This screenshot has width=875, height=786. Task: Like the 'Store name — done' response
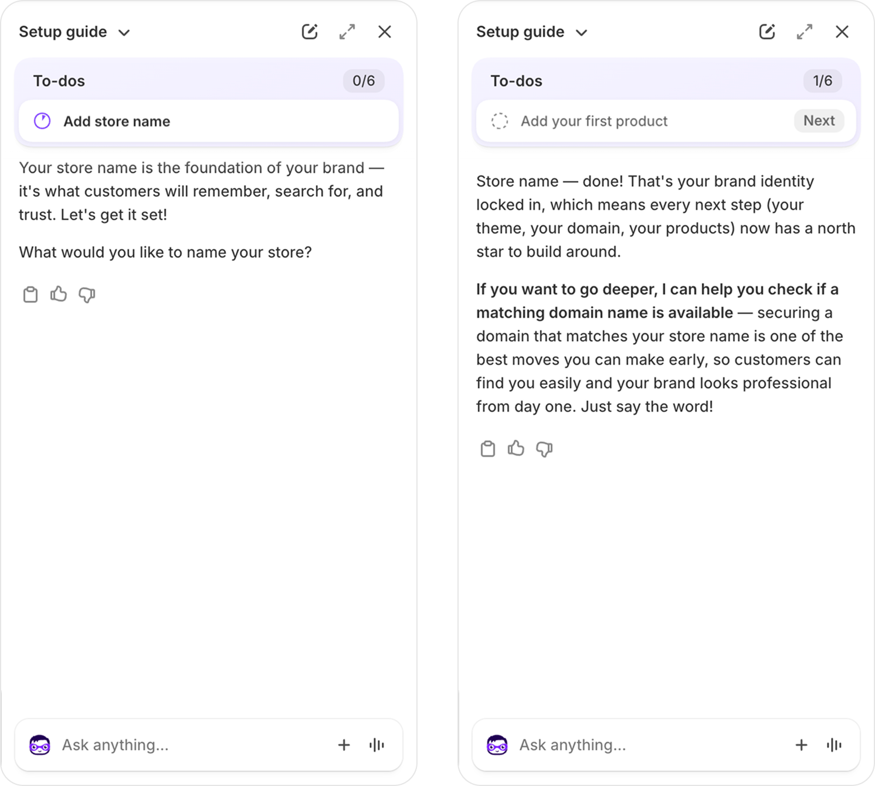[x=516, y=448]
